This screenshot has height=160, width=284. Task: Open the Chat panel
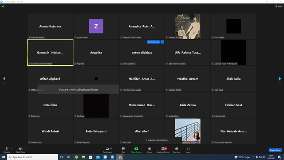point(123,150)
